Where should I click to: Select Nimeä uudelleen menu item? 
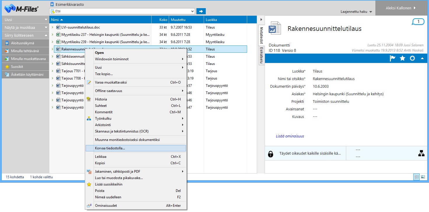136,197
